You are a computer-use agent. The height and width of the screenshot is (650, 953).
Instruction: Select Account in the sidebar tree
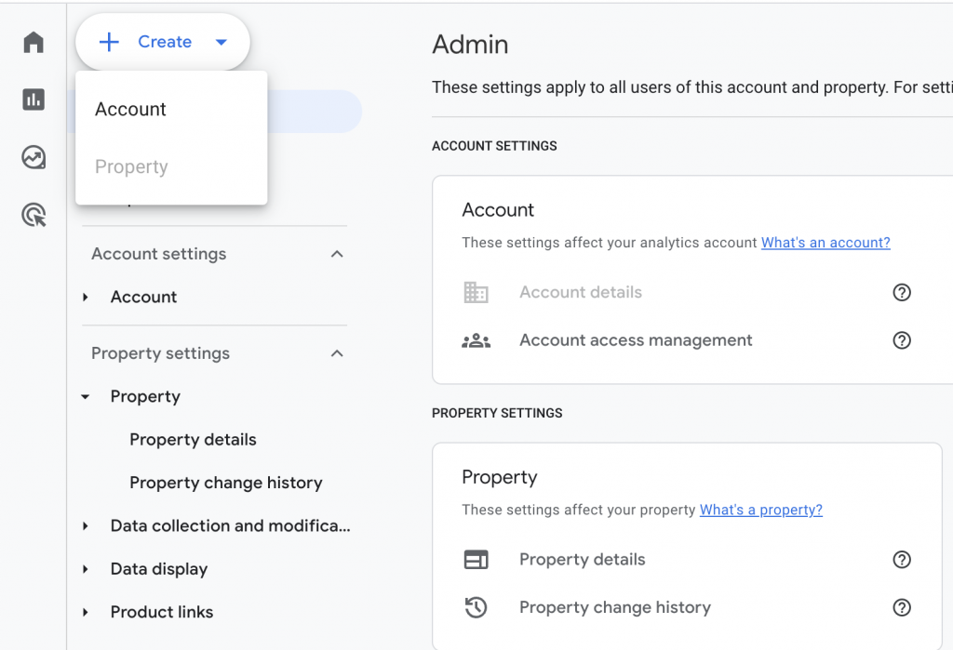tap(143, 297)
